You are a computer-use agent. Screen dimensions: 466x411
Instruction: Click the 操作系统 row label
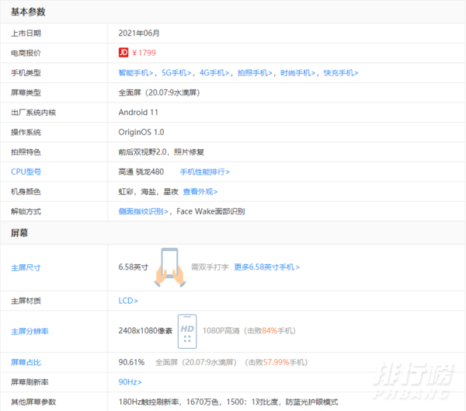26,132
